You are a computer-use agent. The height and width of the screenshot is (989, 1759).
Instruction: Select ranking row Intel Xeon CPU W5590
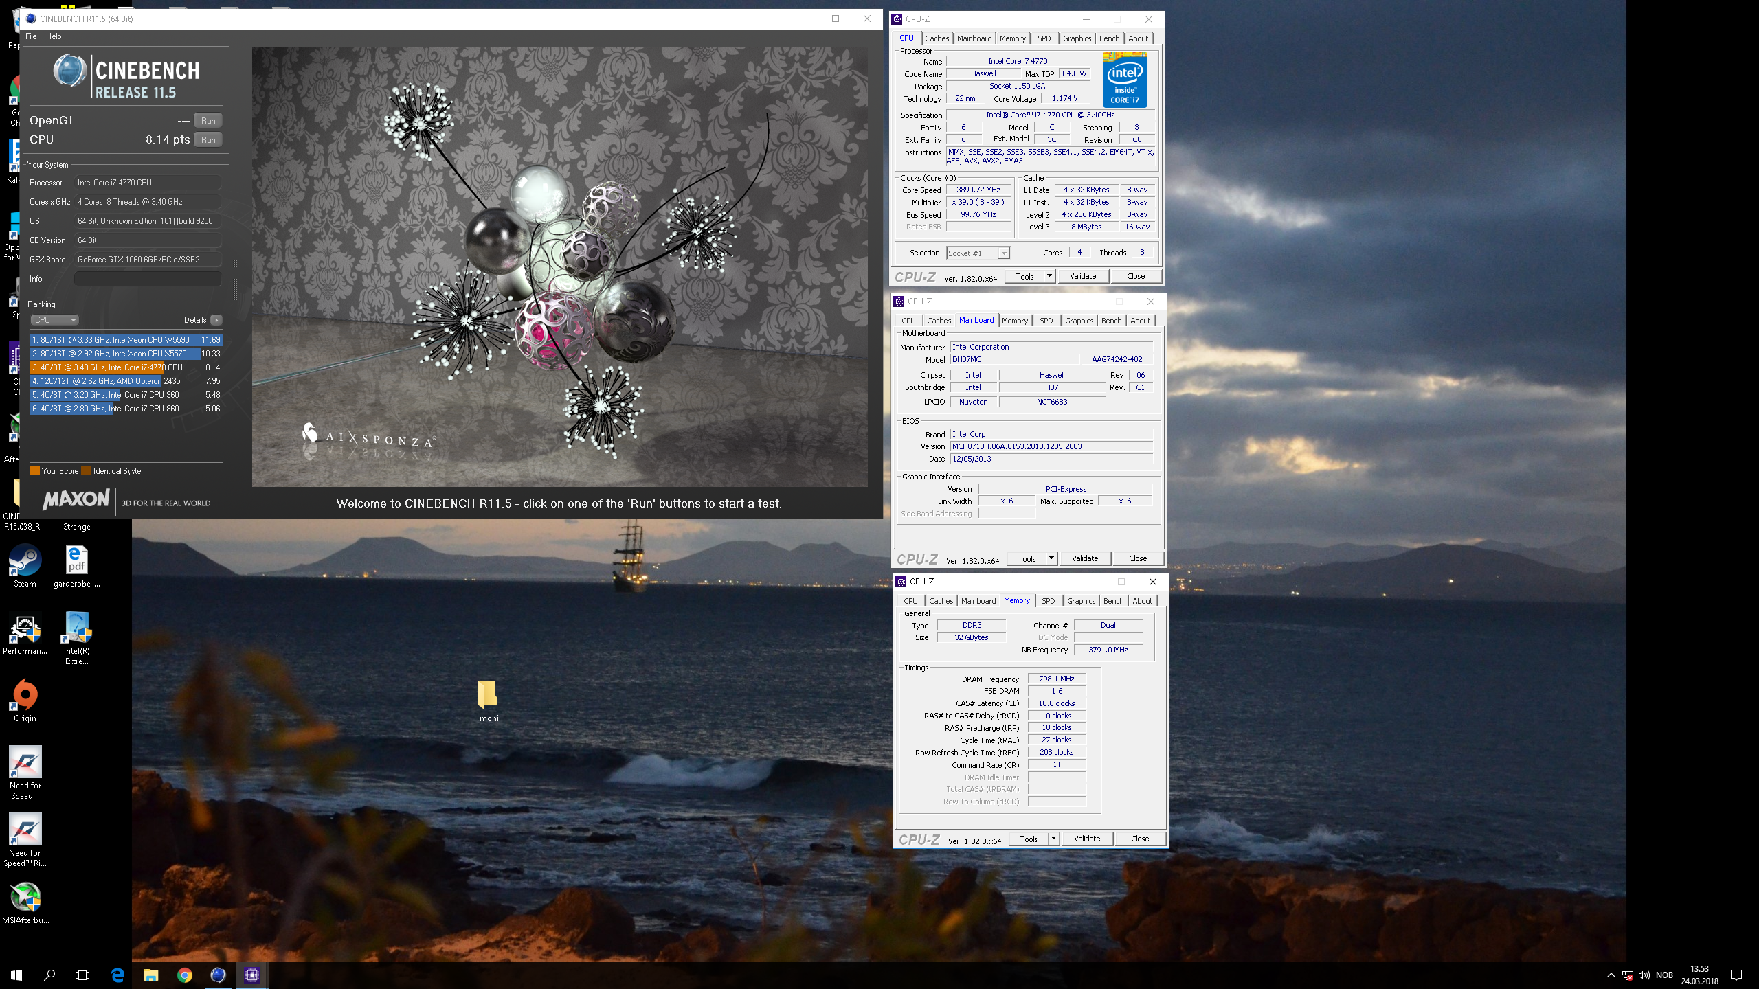[126, 340]
